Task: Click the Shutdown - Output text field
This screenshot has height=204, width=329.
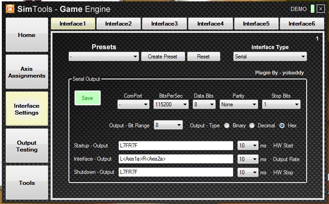Action: 176,172
